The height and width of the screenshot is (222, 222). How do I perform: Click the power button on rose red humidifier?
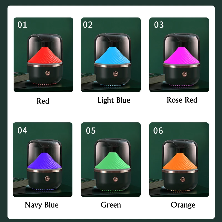(x=184, y=74)
